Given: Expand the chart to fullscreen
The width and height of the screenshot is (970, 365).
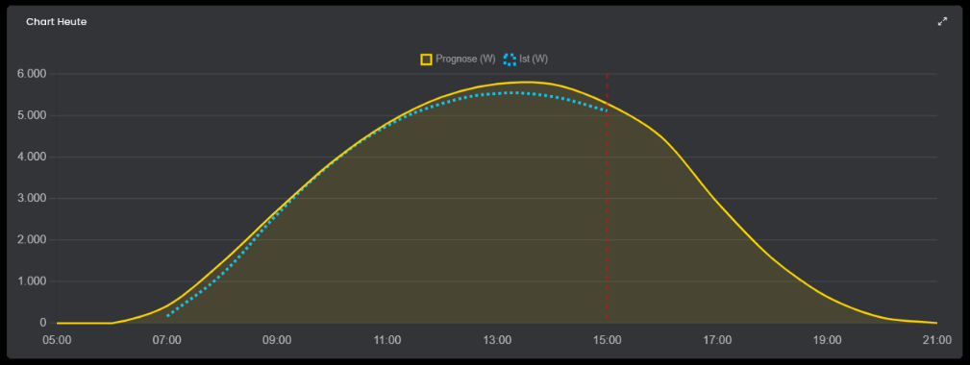Looking at the screenshot, I should pos(942,22).
